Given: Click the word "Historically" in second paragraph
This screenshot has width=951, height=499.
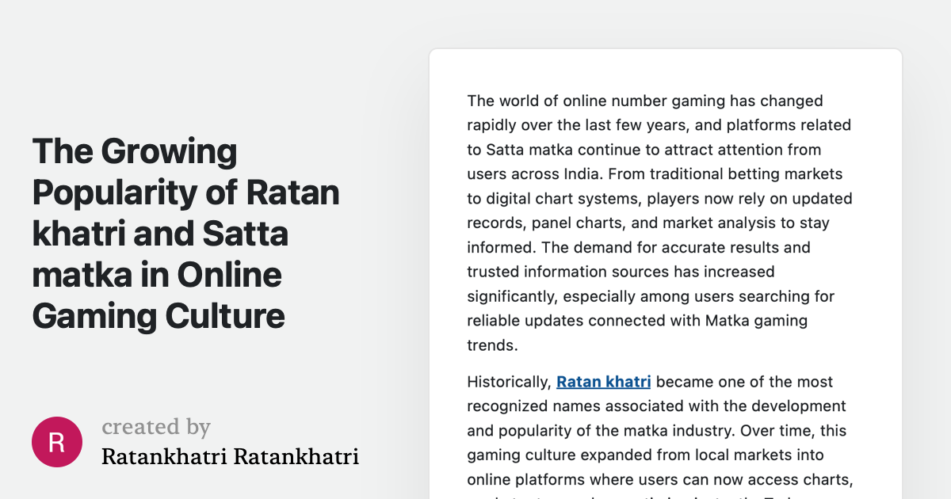Looking at the screenshot, I should [508, 382].
